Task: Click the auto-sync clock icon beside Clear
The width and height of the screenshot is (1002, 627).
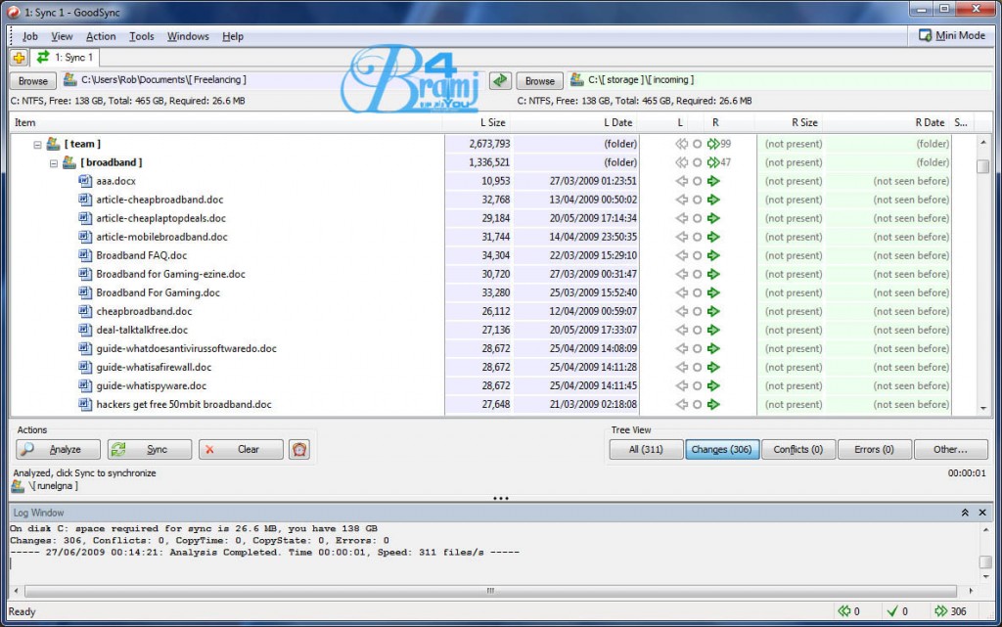Action: [x=299, y=450]
